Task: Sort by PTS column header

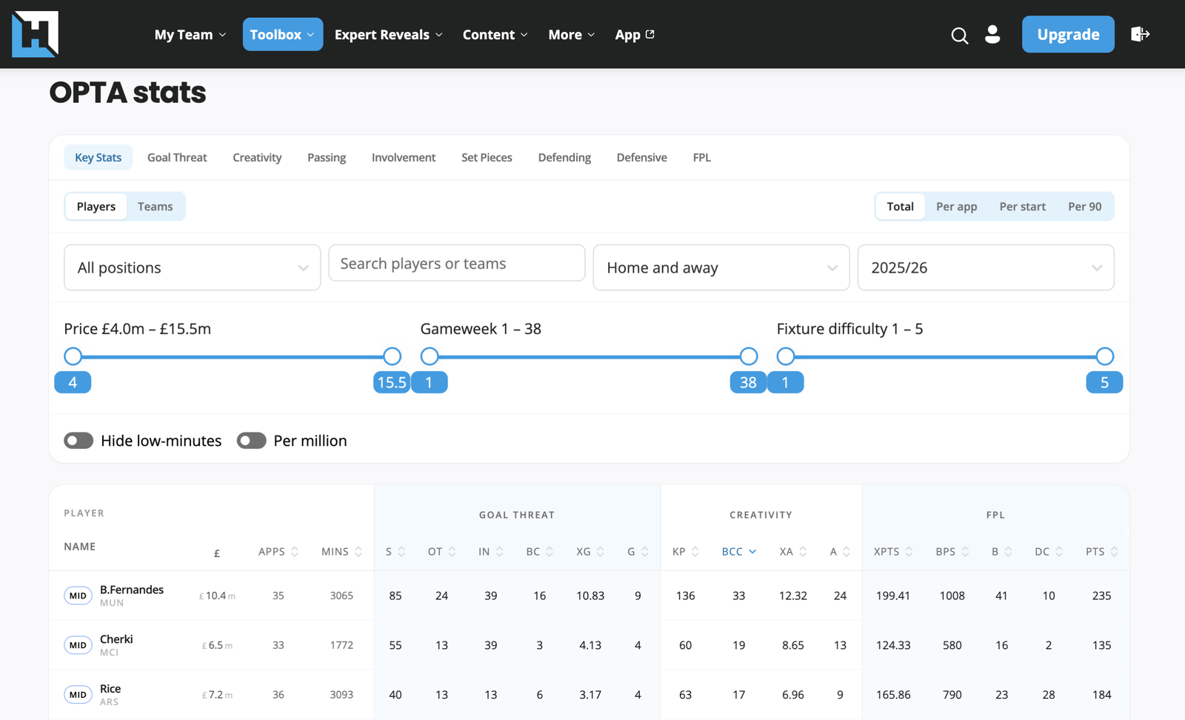Action: [x=1102, y=552]
